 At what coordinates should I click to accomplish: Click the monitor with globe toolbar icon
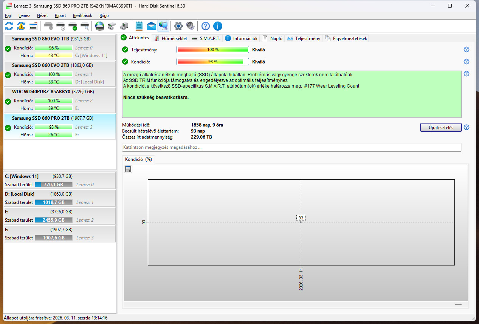click(x=163, y=26)
